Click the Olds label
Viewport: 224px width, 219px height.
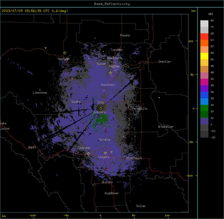(101, 102)
